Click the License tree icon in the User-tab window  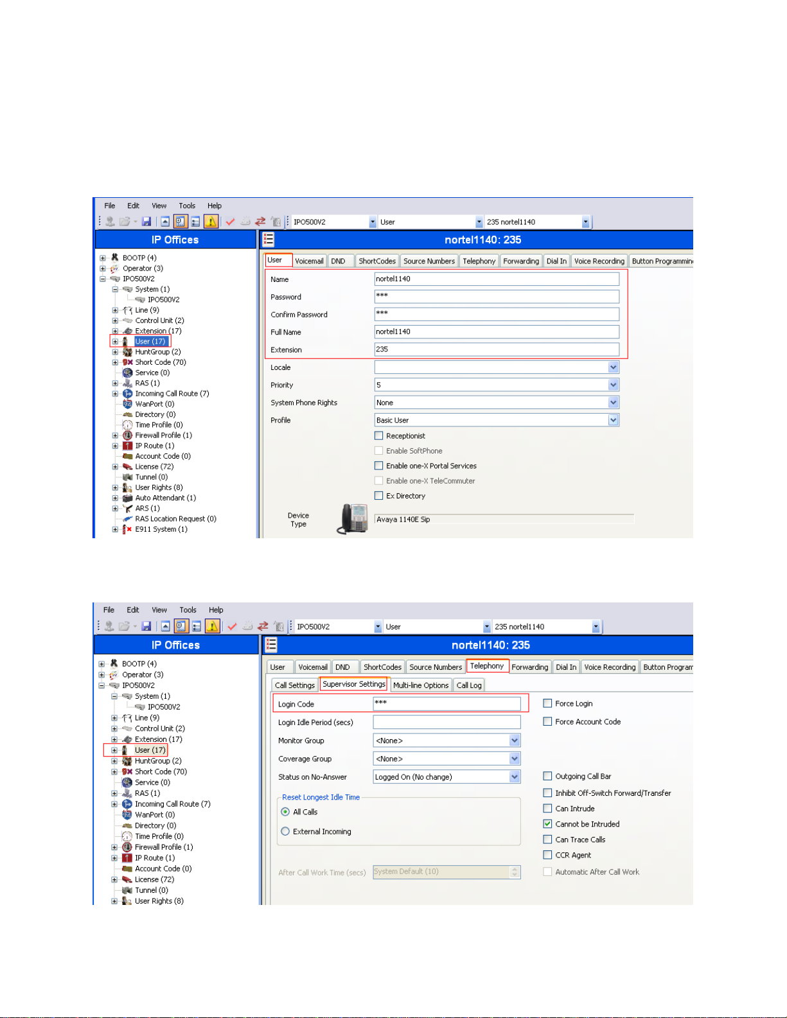127,467
